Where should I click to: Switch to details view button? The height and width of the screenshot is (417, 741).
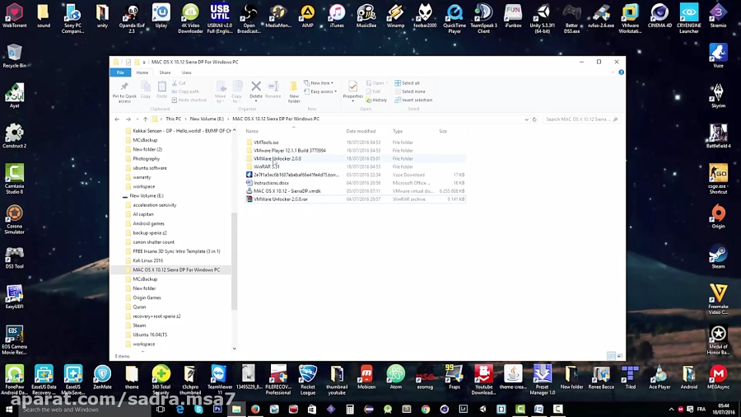click(611, 356)
